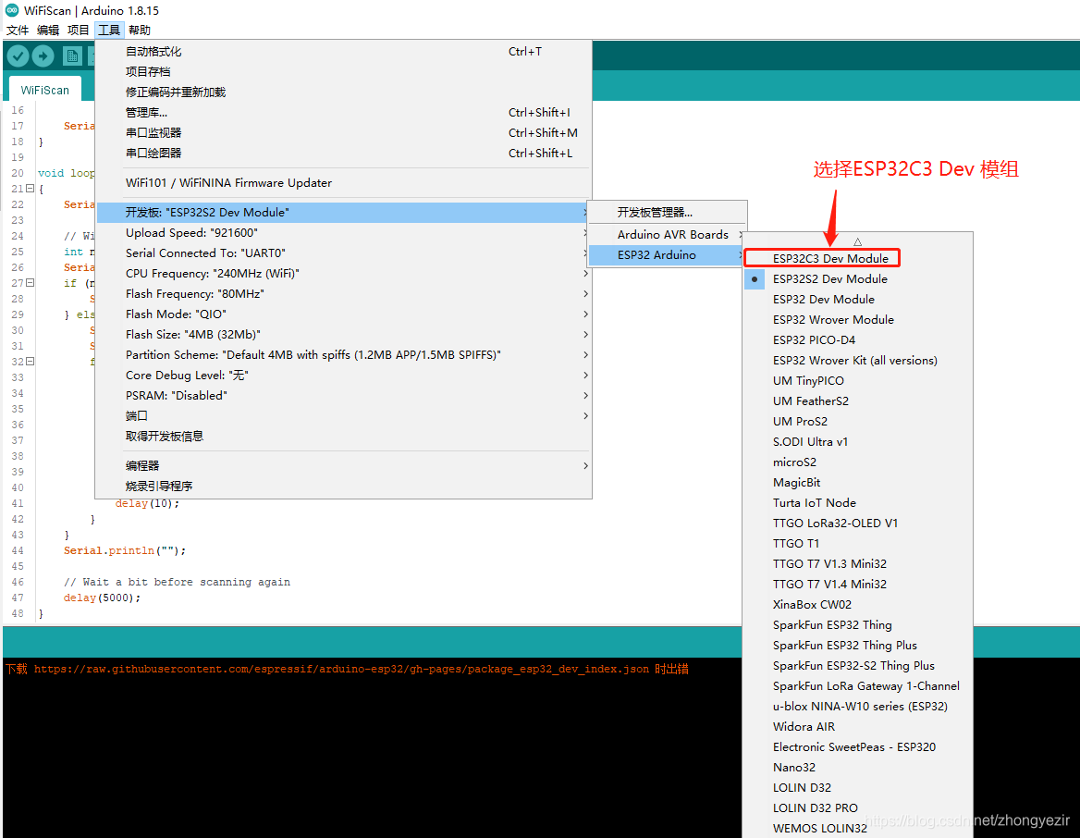Screen dimensions: 1080x838
Task: Click the New sketch toolbar icon
Action: (x=71, y=55)
